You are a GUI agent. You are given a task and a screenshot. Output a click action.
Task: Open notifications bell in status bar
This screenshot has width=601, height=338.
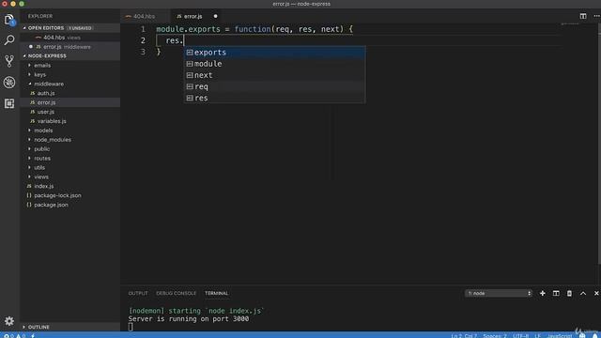pos(594,336)
